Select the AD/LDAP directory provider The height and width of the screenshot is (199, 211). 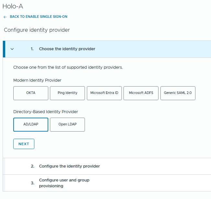pos(31,124)
